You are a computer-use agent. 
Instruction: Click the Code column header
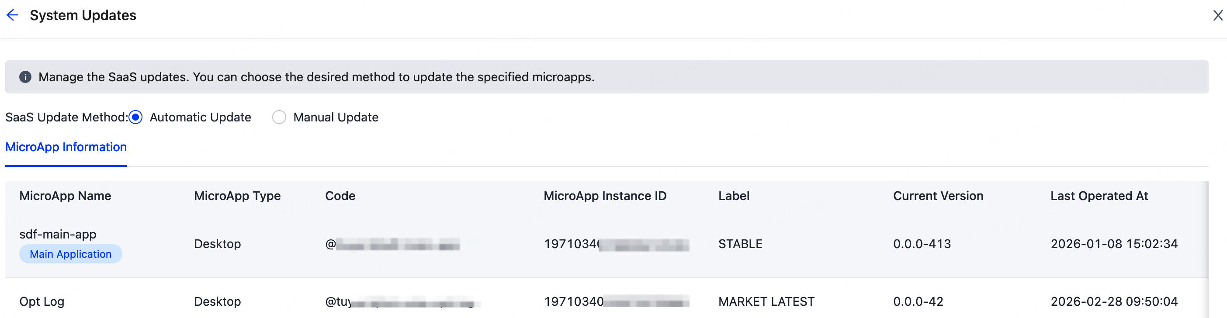340,196
